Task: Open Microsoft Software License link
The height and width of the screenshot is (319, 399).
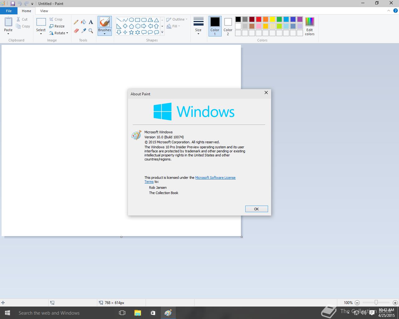Action: click(x=215, y=178)
